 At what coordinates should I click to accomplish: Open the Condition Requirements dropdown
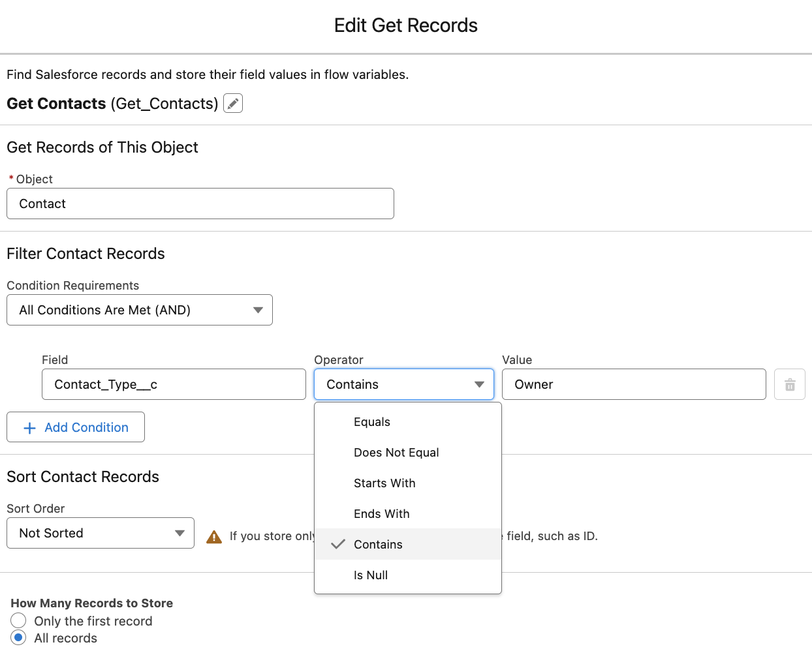pos(139,310)
